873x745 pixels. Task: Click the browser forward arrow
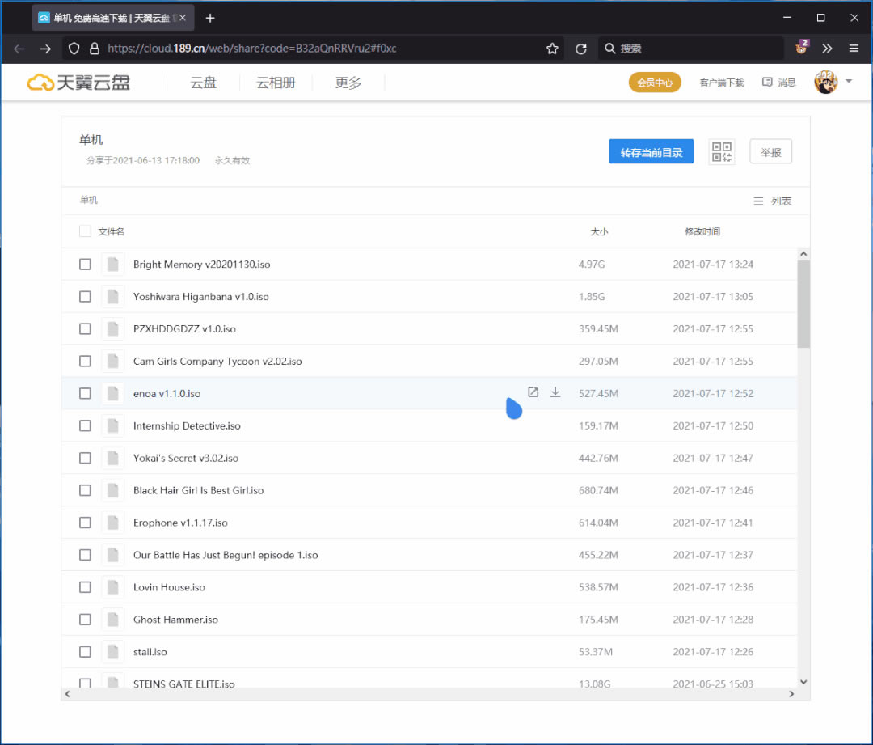pos(45,49)
